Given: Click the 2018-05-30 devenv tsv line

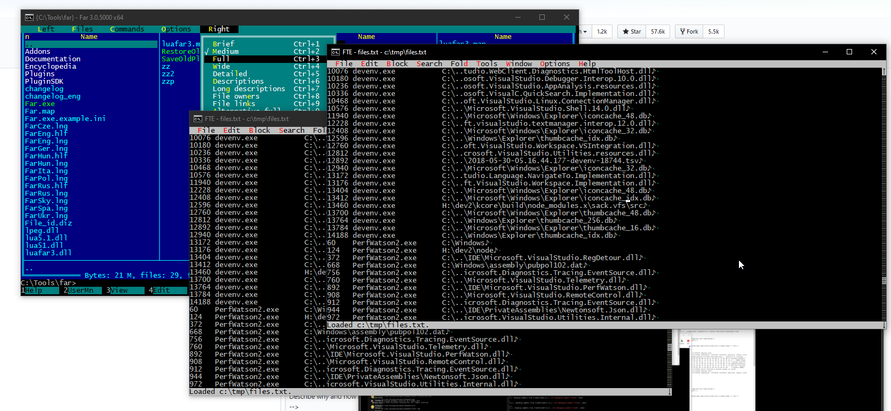Looking at the screenshot, I should click(543, 160).
